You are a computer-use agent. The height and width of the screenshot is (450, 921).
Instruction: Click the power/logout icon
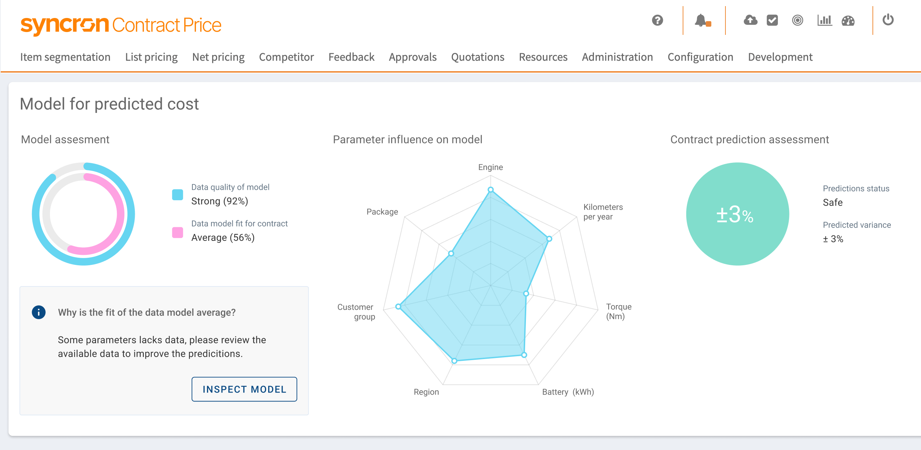pyautogui.click(x=888, y=20)
